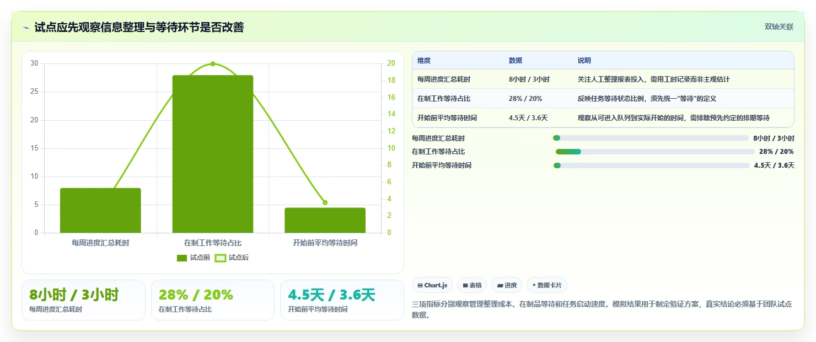The width and height of the screenshot is (816, 342).
Task: Click the 数据卡片 tag
Action: [x=547, y=285]
